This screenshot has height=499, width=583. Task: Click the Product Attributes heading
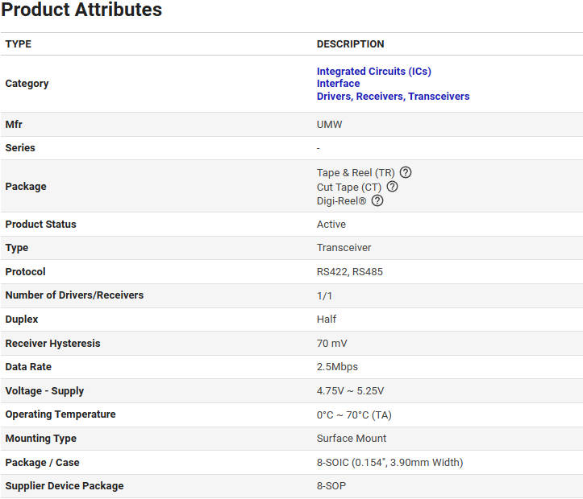(x=81, y=10)
